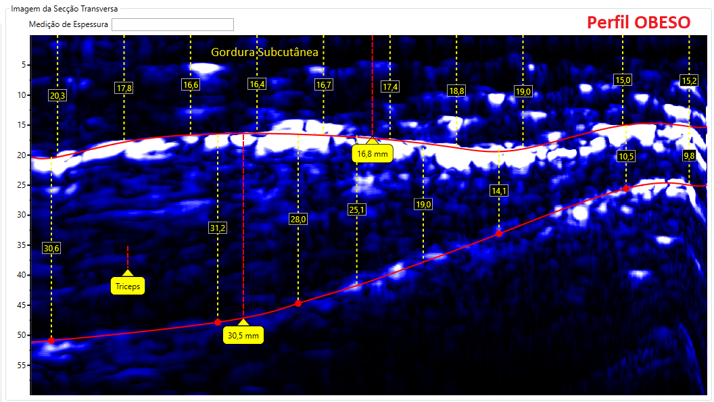Click the 16,6 fat thickness label
The width and height of the screenshot is (714, 402).
point(191,84)
